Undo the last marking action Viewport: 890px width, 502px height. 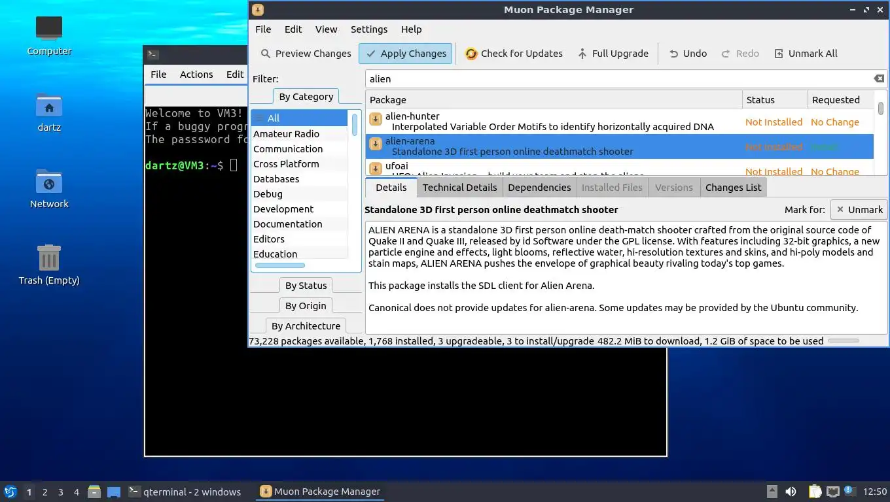(688, 54)
